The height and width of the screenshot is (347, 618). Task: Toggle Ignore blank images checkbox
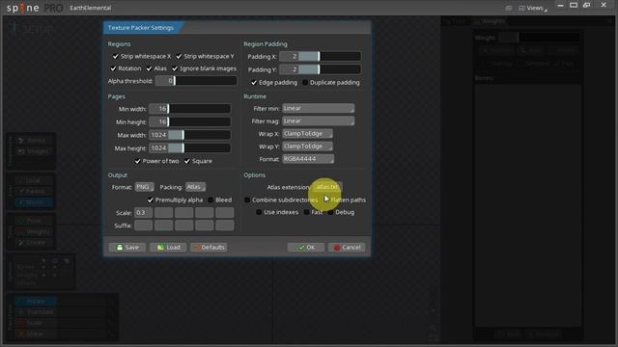coord(175,68)
